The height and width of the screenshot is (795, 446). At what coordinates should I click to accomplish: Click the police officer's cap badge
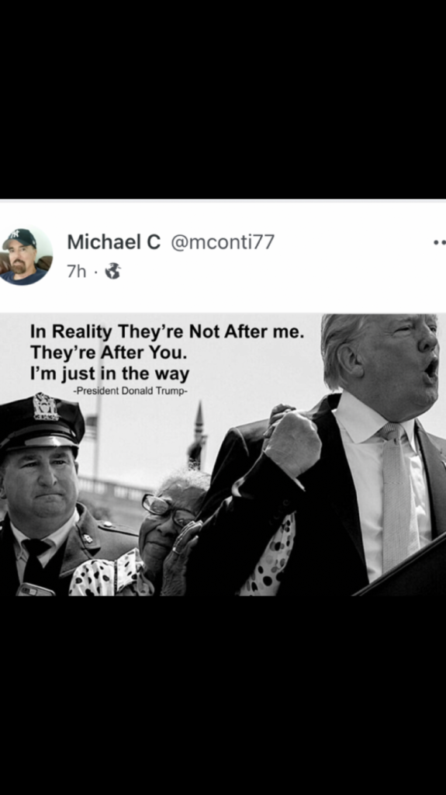(x=46, y=407)
